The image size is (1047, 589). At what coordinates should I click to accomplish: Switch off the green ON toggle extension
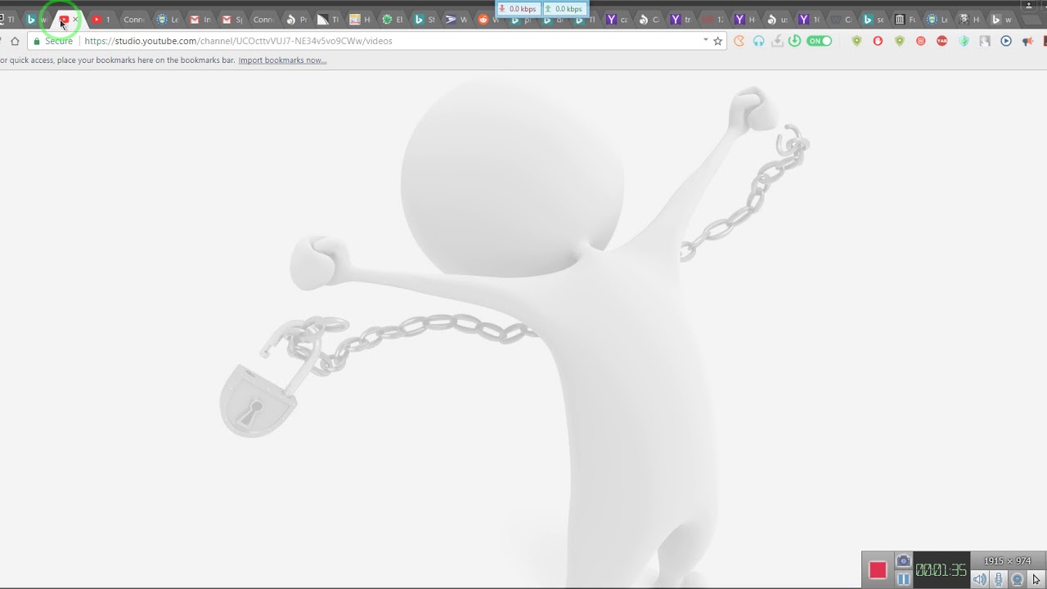(819, 41)
